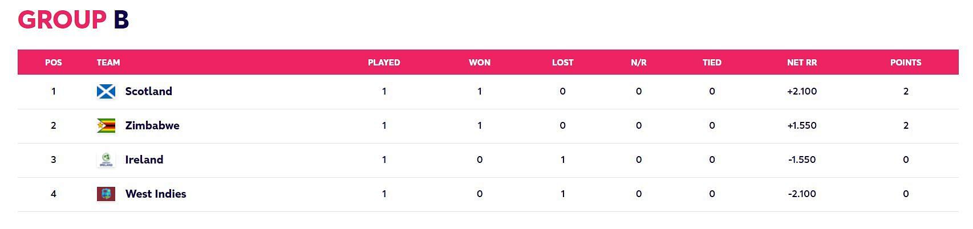
Task: Click the Ireland cricket logo icon
Action: point(106,160)
